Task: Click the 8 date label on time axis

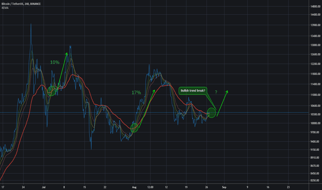Action: point(64,187)
